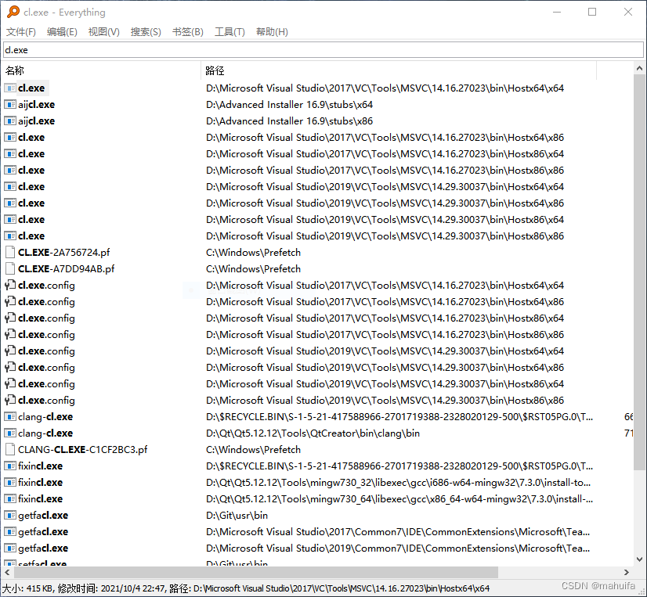Image resolution: width=647 pixels, height=597 pixels.
Task: Open the 视图(V) menu
Action: (103, 31)
